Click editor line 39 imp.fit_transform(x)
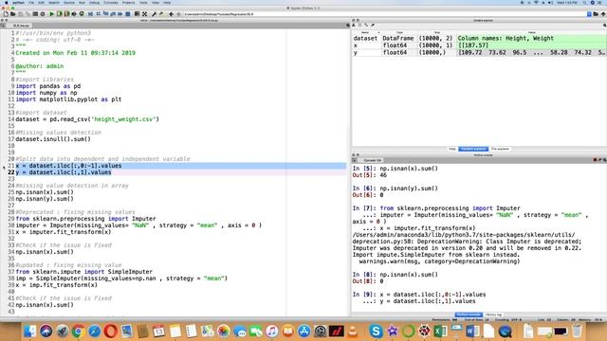 tap(57, 285)
